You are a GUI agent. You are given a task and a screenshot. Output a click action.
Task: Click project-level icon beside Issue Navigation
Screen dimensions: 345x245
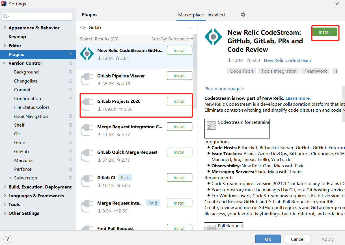70,116
